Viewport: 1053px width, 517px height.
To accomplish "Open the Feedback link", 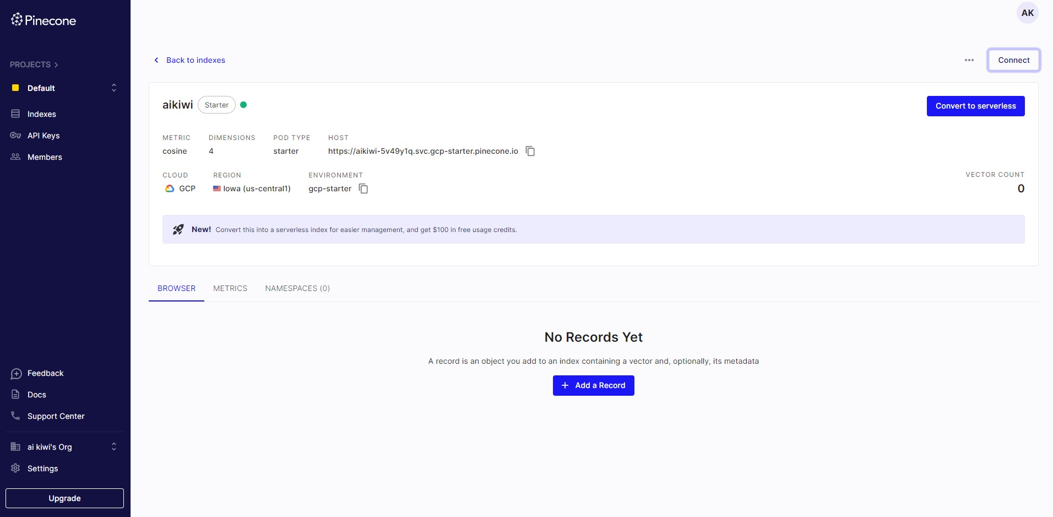I will [x=46, y=373].
